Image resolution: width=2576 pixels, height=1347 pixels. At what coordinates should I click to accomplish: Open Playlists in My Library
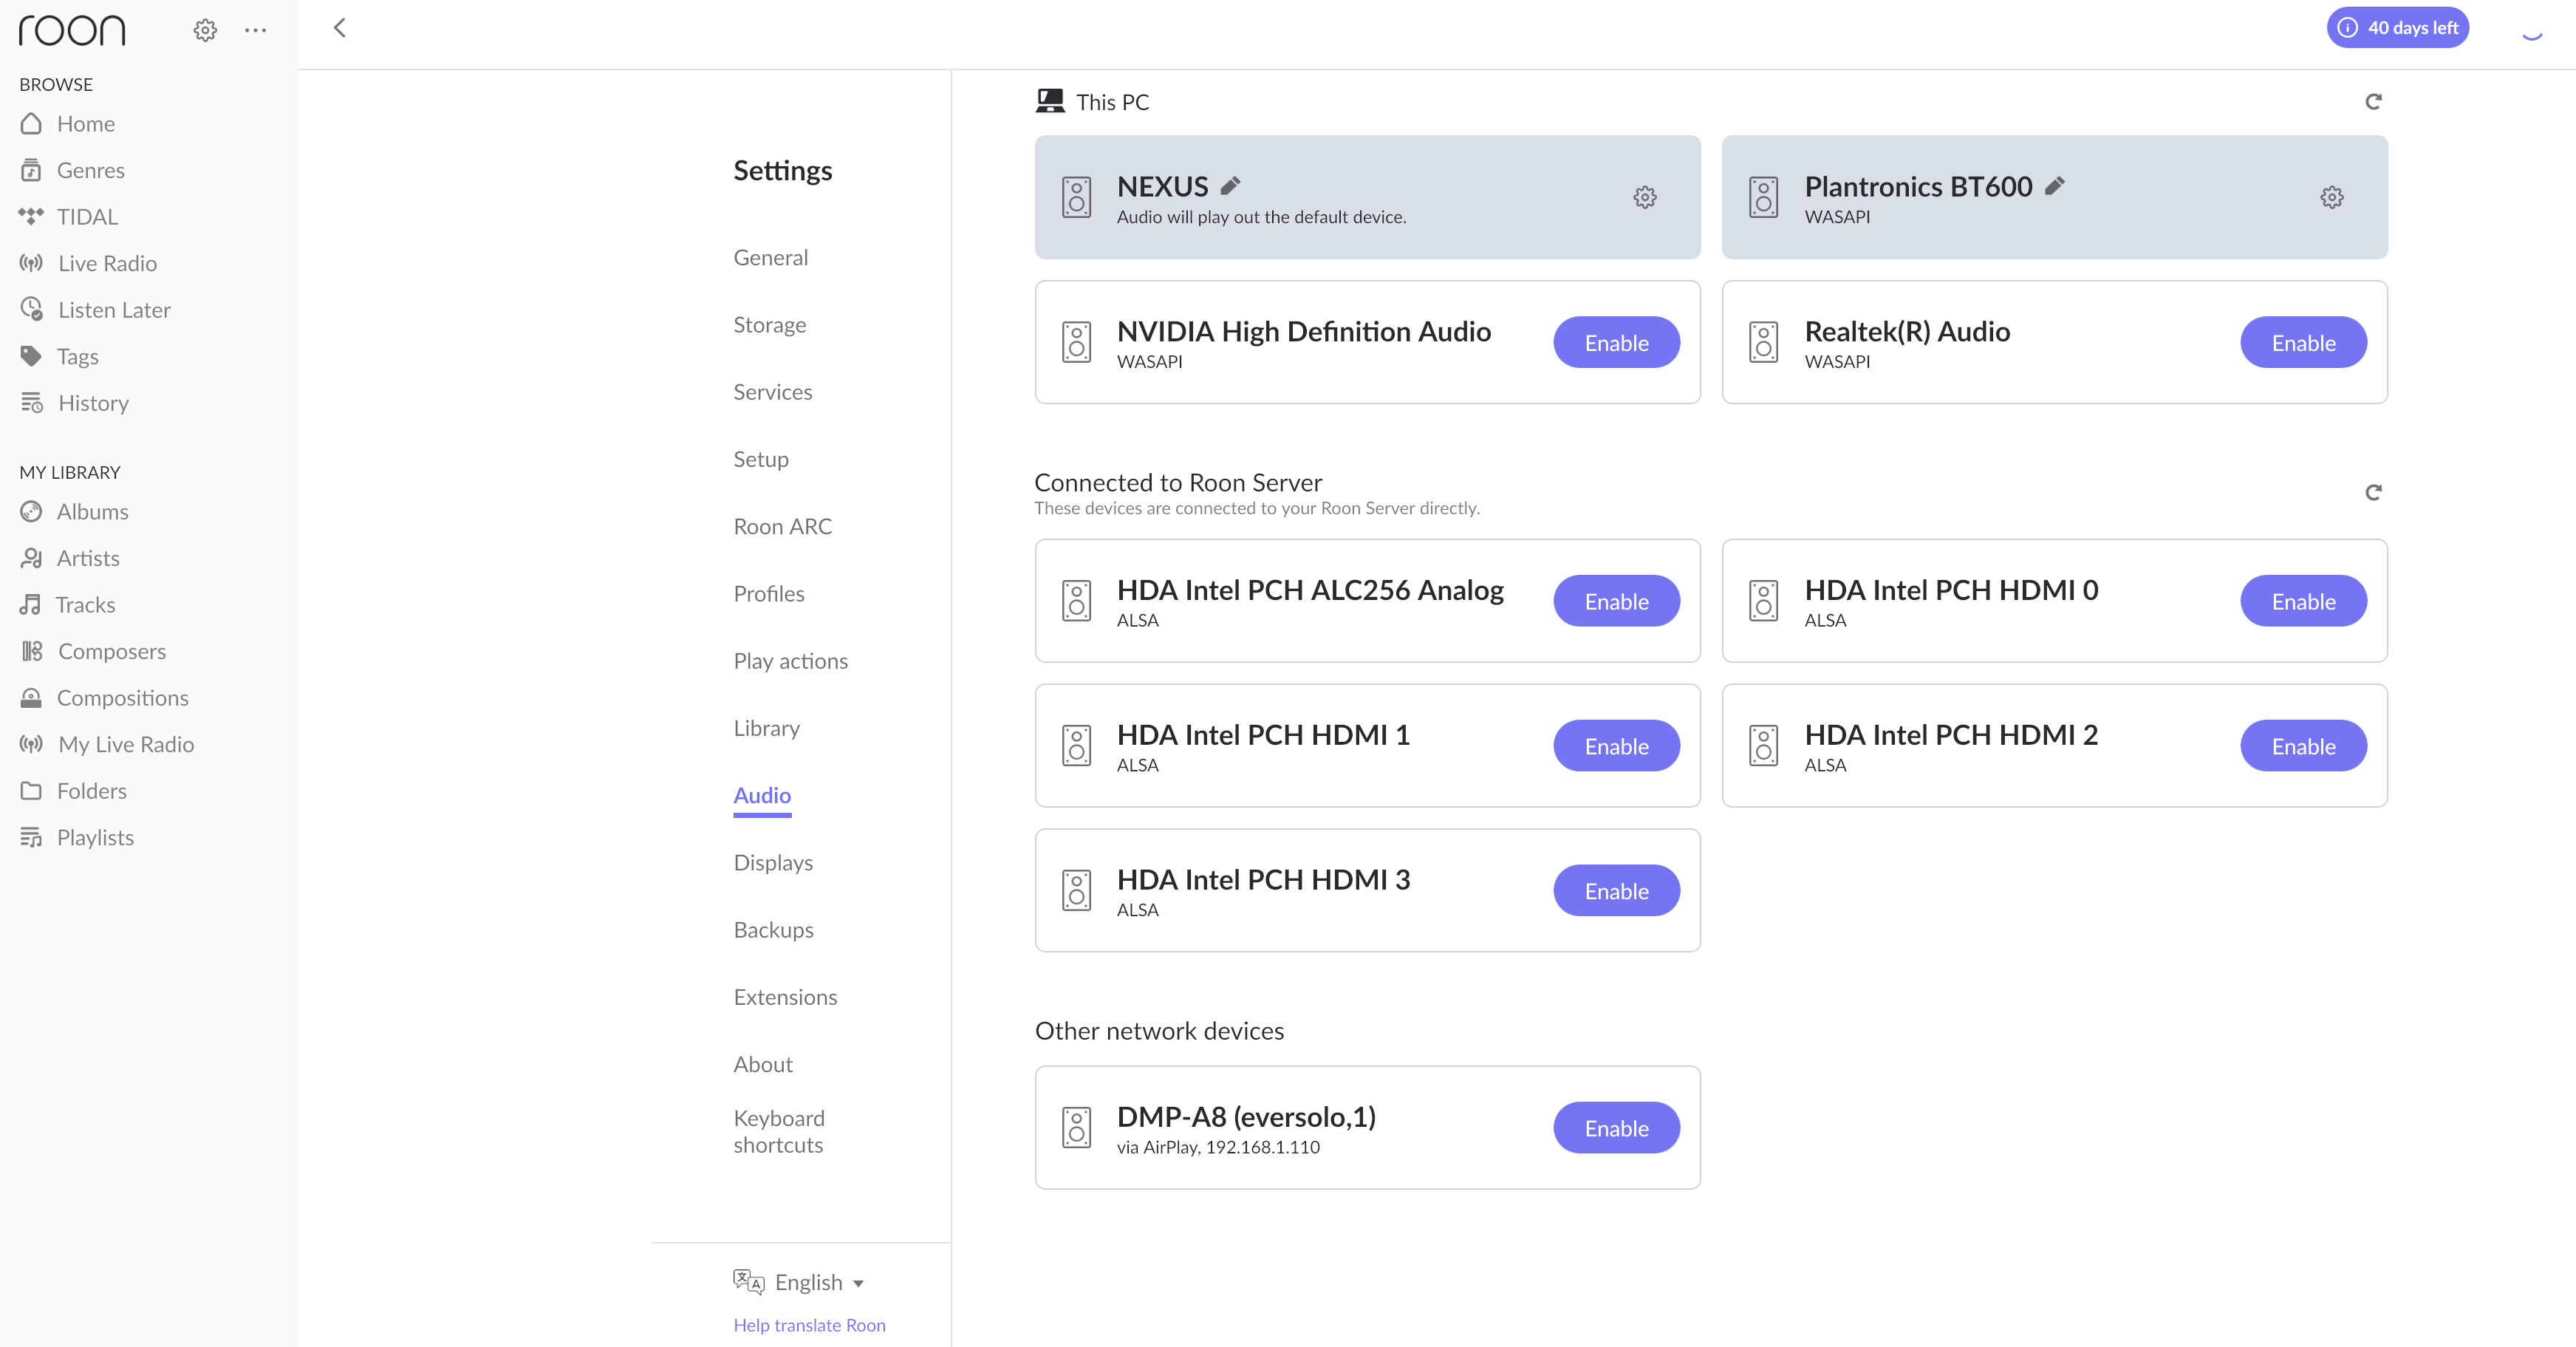click(95, 837)
